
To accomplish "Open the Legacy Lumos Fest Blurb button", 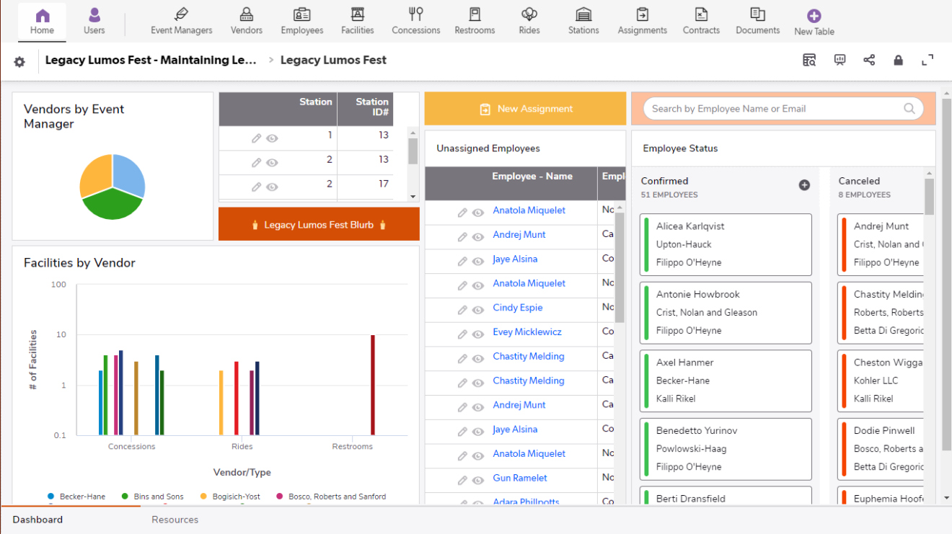I will [319, 225].
